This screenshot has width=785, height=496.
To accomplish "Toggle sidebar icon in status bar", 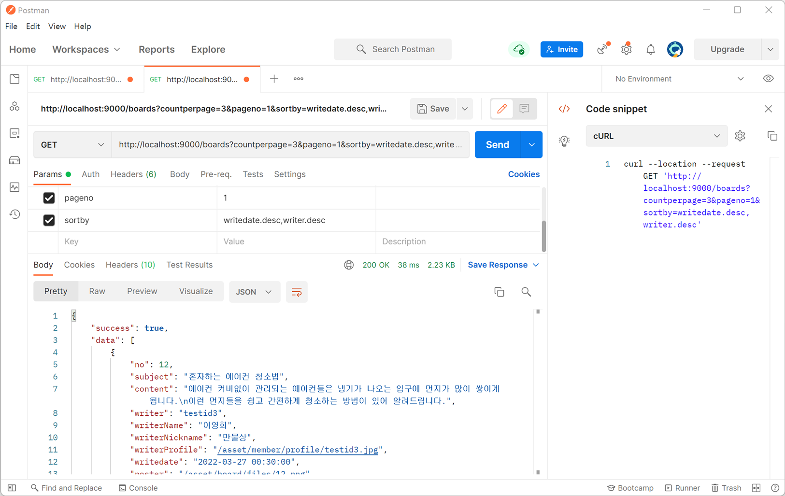I will (x=12, y=488).
